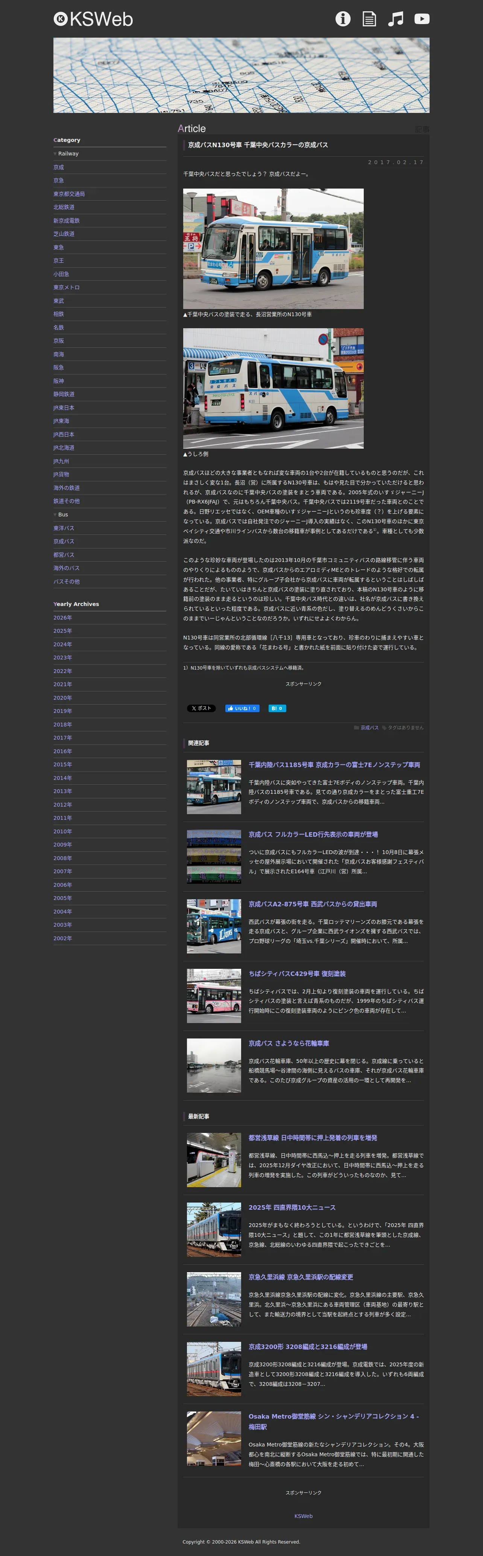Go to the 東洋バス category
This screenshot has height=1556, width=483.
64,528
